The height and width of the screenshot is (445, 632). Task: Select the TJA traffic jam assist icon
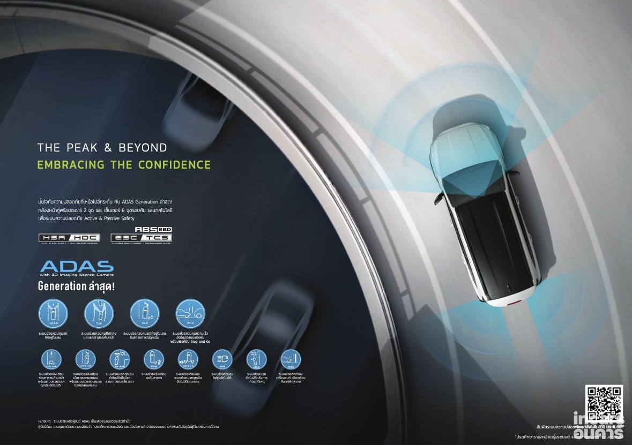coord(98,313)
